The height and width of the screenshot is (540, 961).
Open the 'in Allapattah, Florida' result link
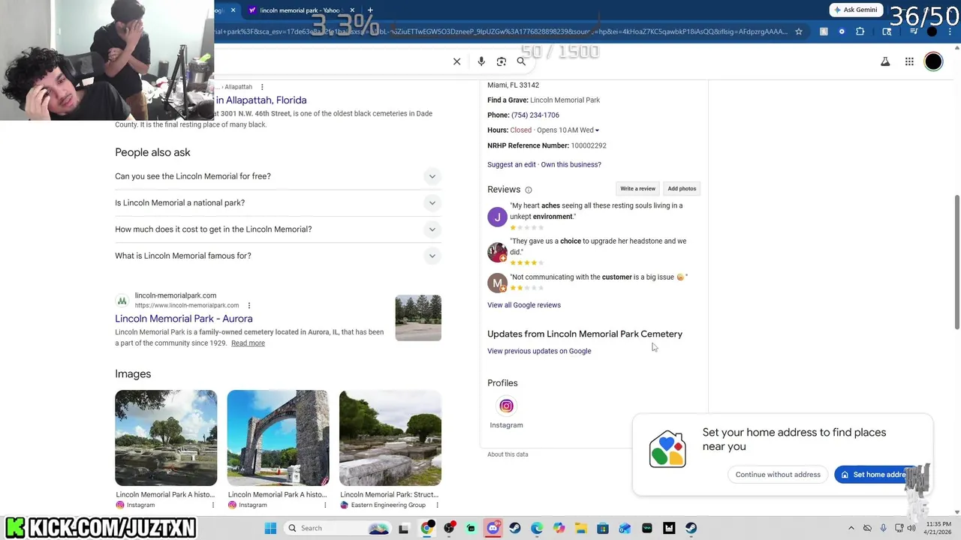point(261,100)
